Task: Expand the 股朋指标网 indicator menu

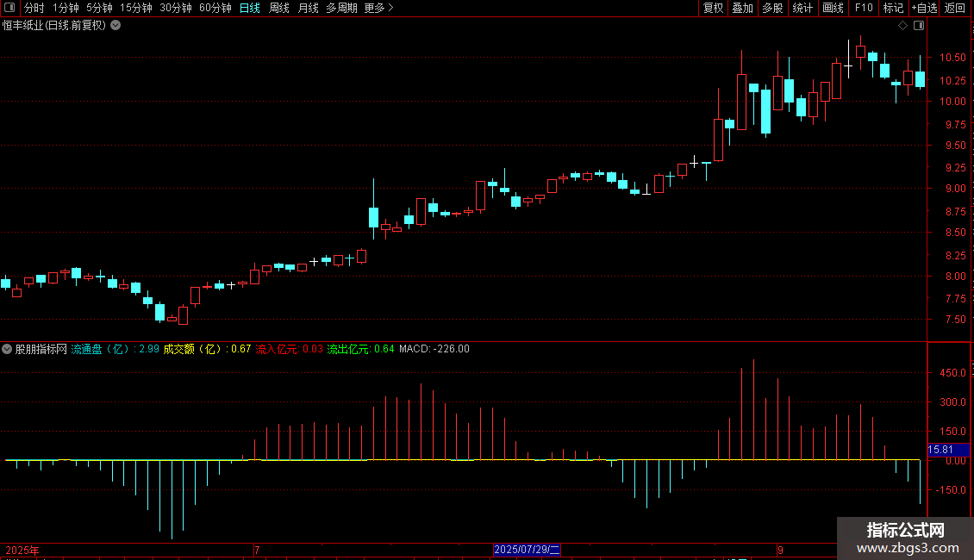Action: coord(7,349)
